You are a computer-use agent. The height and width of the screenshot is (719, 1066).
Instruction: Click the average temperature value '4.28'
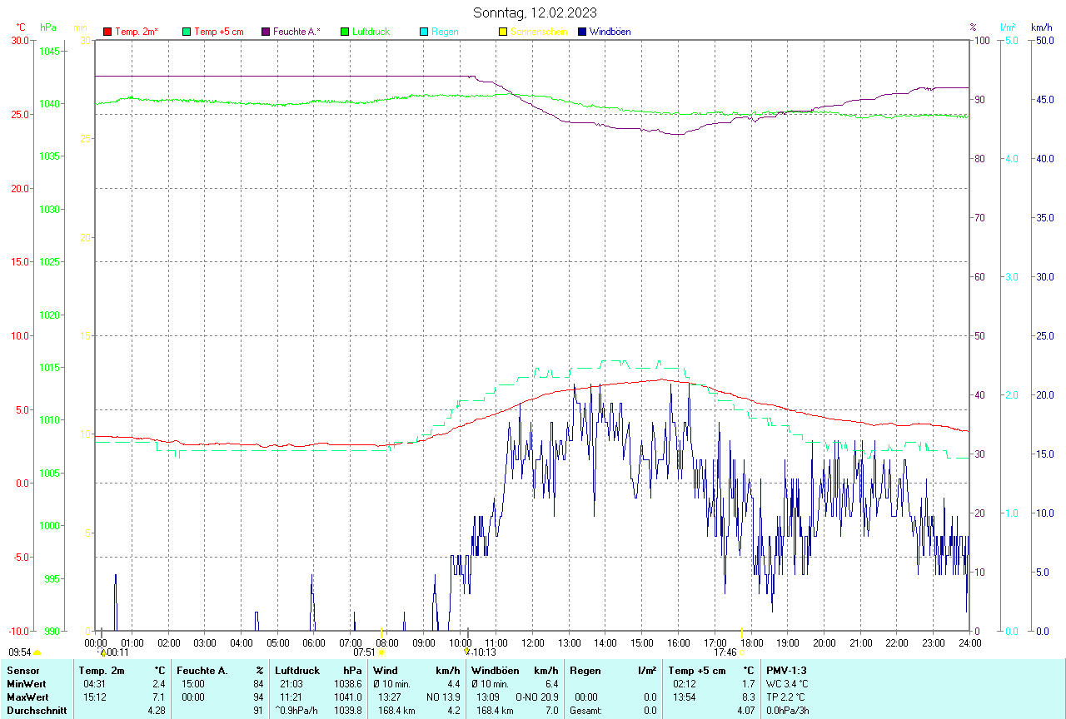coord(157,711)
